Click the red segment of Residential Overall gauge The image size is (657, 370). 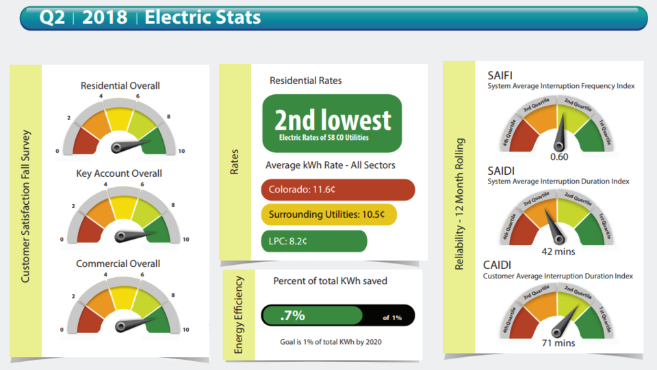click(86, 142)
